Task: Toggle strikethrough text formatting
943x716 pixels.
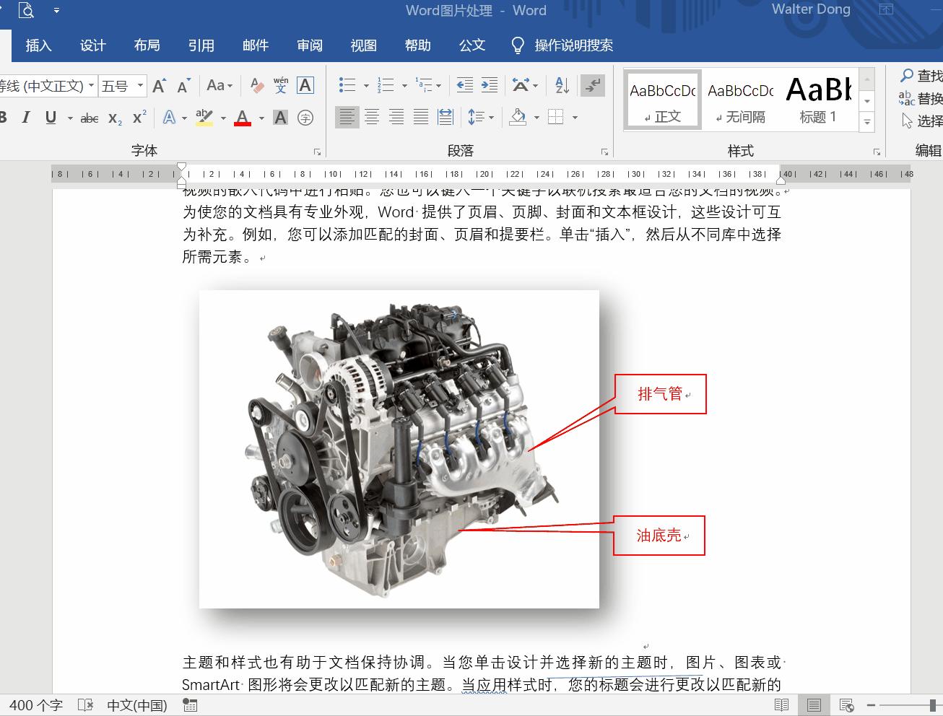Action: pyautogui.click(x=90, y=118)
